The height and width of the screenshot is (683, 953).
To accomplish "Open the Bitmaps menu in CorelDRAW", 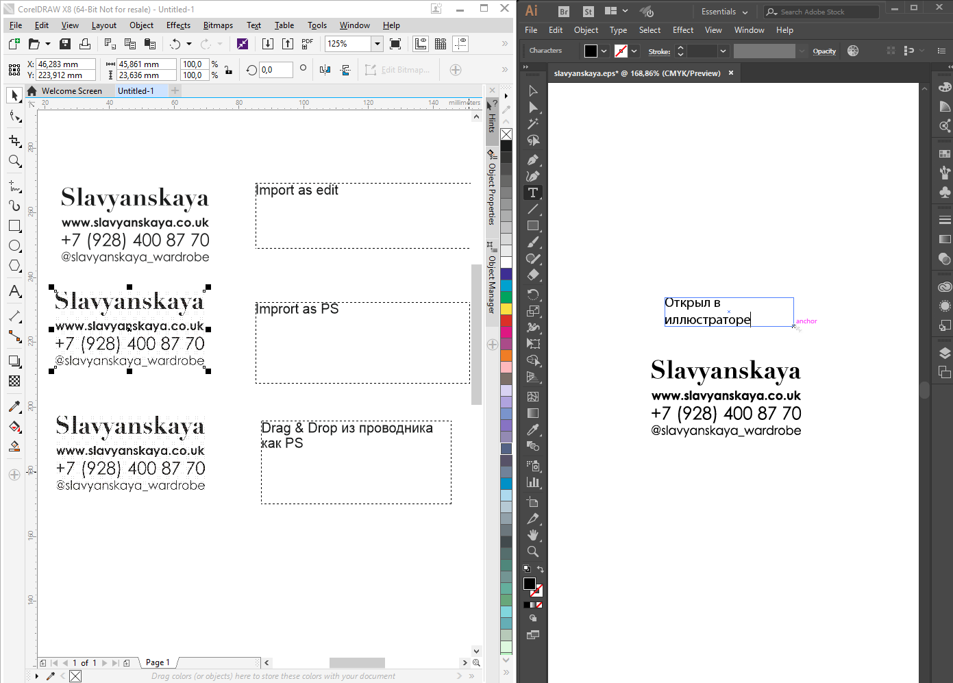I will [218, 25].
